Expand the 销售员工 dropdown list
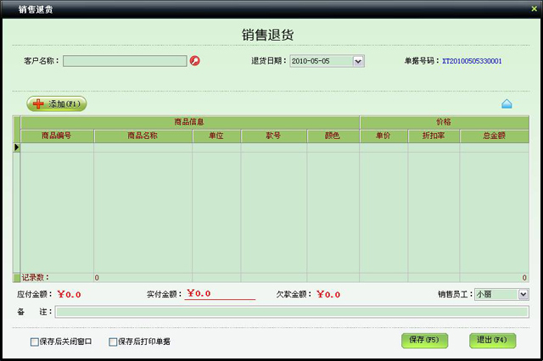 pyautogui.click(x=523, y=294)
